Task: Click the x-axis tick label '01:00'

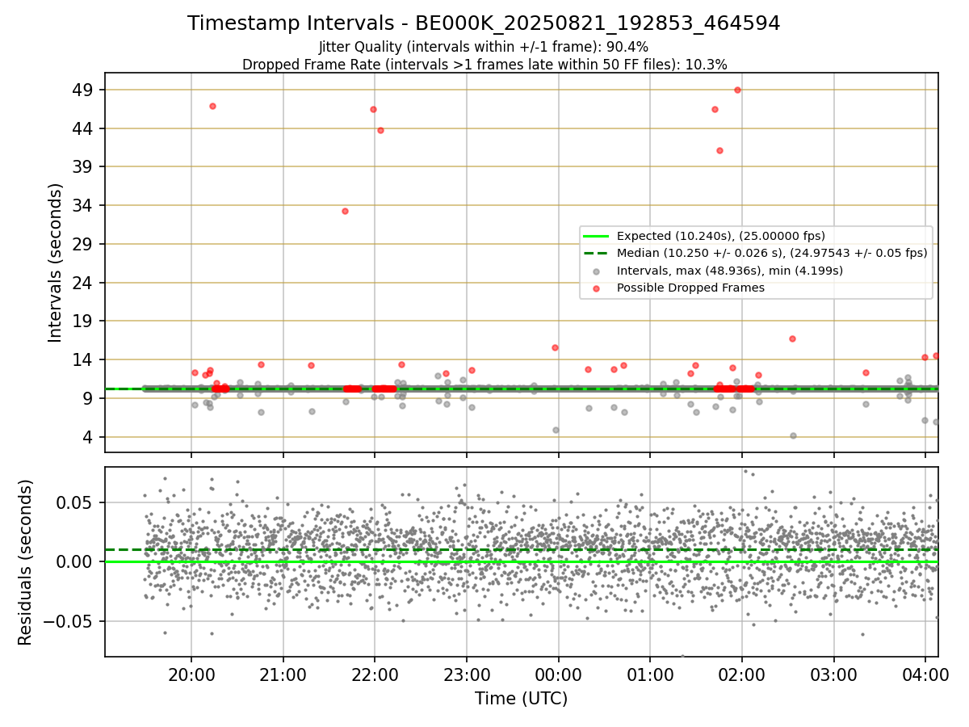Action: [650, 674]
